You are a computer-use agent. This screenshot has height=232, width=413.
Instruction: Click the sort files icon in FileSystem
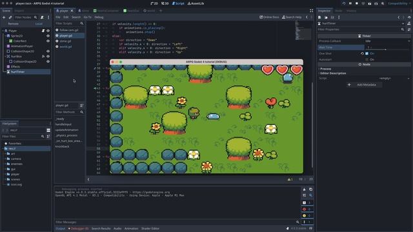[x=48, y=137]
